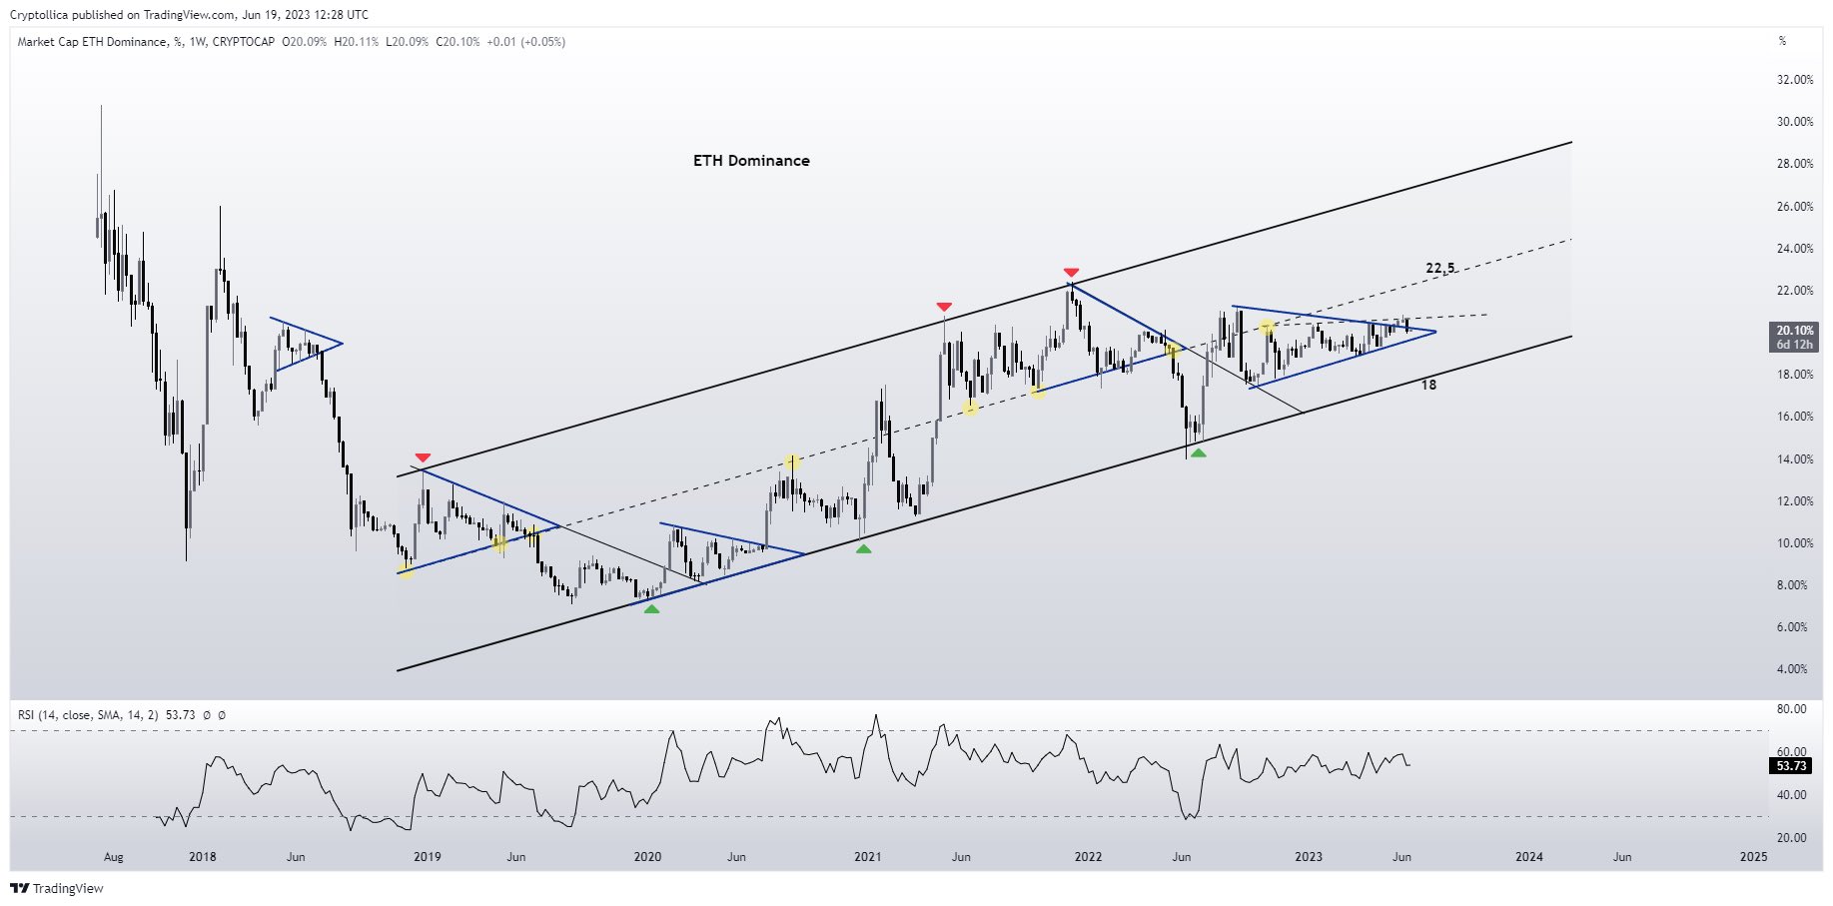Click the published-on header text at top
The height and width of the screenshot is (906, 1833).
click(189, 15)
